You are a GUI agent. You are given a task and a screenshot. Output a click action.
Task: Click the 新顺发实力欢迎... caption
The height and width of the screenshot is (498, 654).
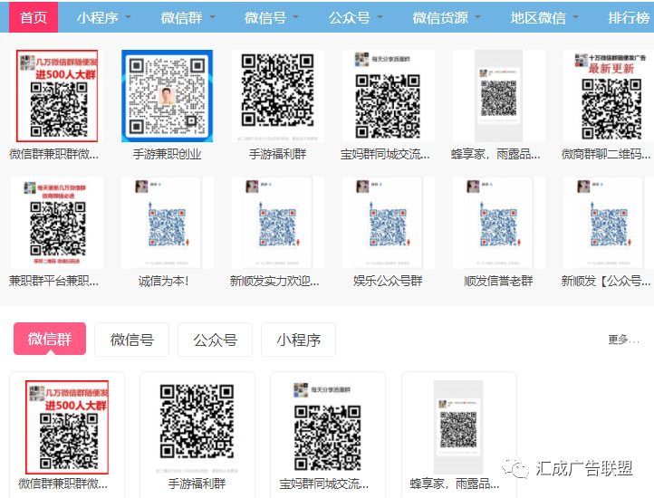274,281
